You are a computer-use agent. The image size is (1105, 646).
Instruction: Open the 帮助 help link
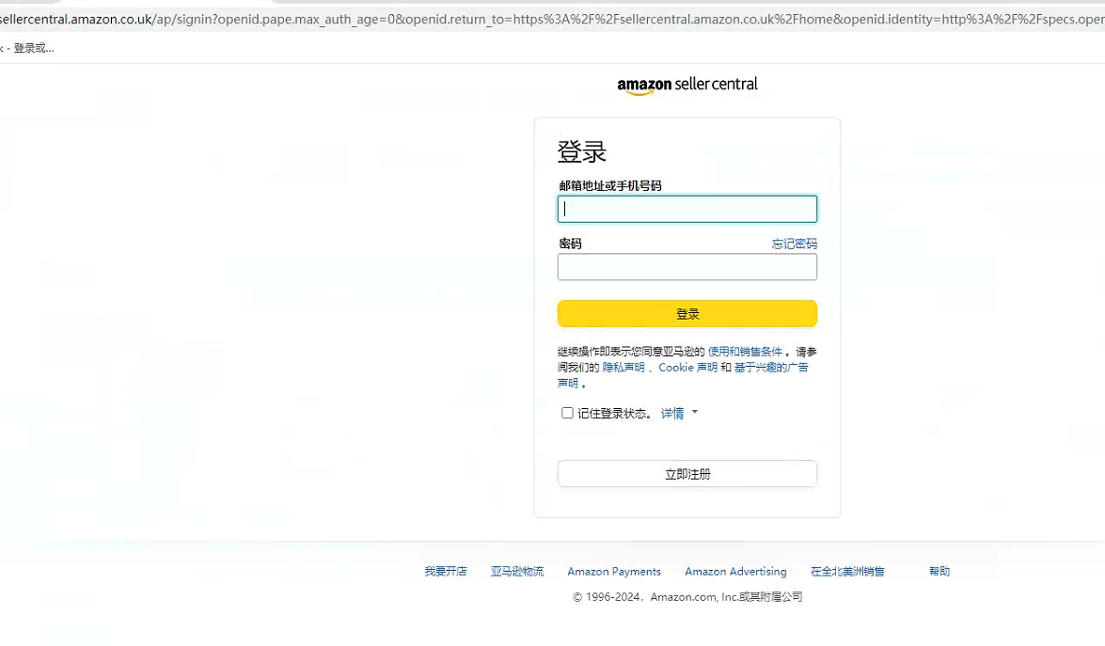coord(939,572)
